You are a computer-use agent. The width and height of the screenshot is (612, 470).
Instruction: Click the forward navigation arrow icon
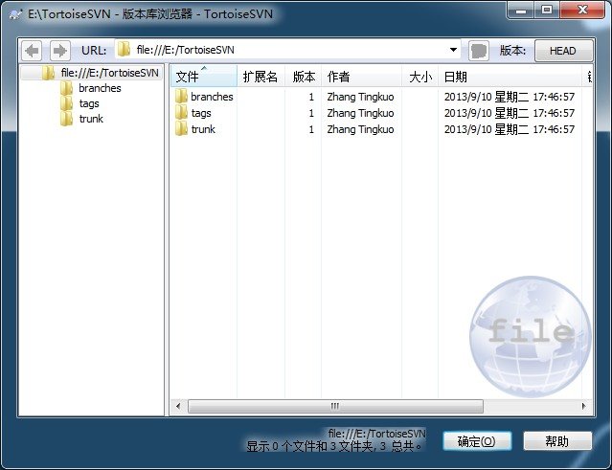(x=59, y=50)
